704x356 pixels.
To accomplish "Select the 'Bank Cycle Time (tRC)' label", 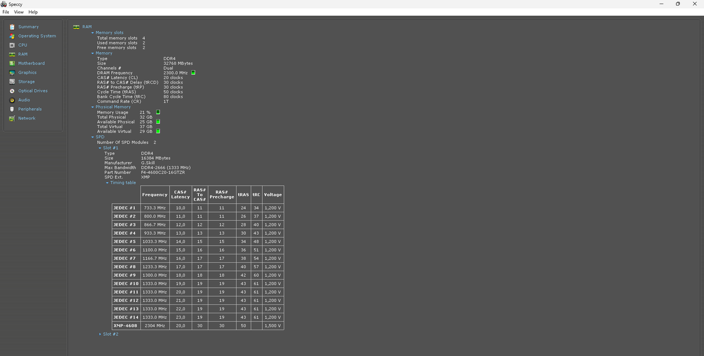I will [x=121, y=97].
